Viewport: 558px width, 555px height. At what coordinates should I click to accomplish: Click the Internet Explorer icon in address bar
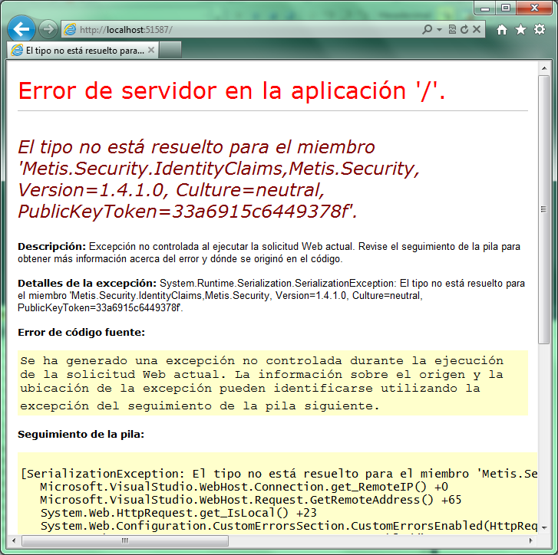(70, 29)
